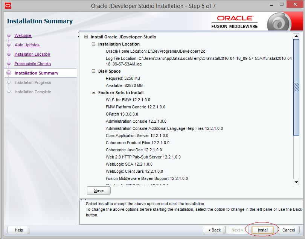The width and height of the screenshot is (305, 239).
Task: Select Web 2.0 HTTP Pub-Sub Server entry
Action: coord(143,157)
